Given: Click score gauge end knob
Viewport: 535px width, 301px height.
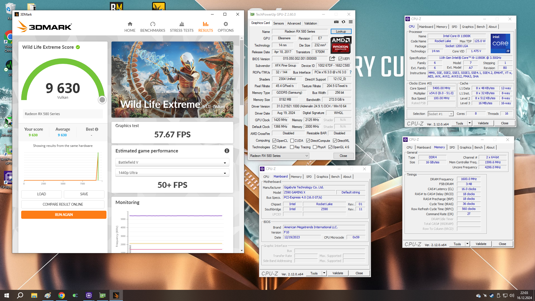Looking at the screenshot, I should click(102, 100).
